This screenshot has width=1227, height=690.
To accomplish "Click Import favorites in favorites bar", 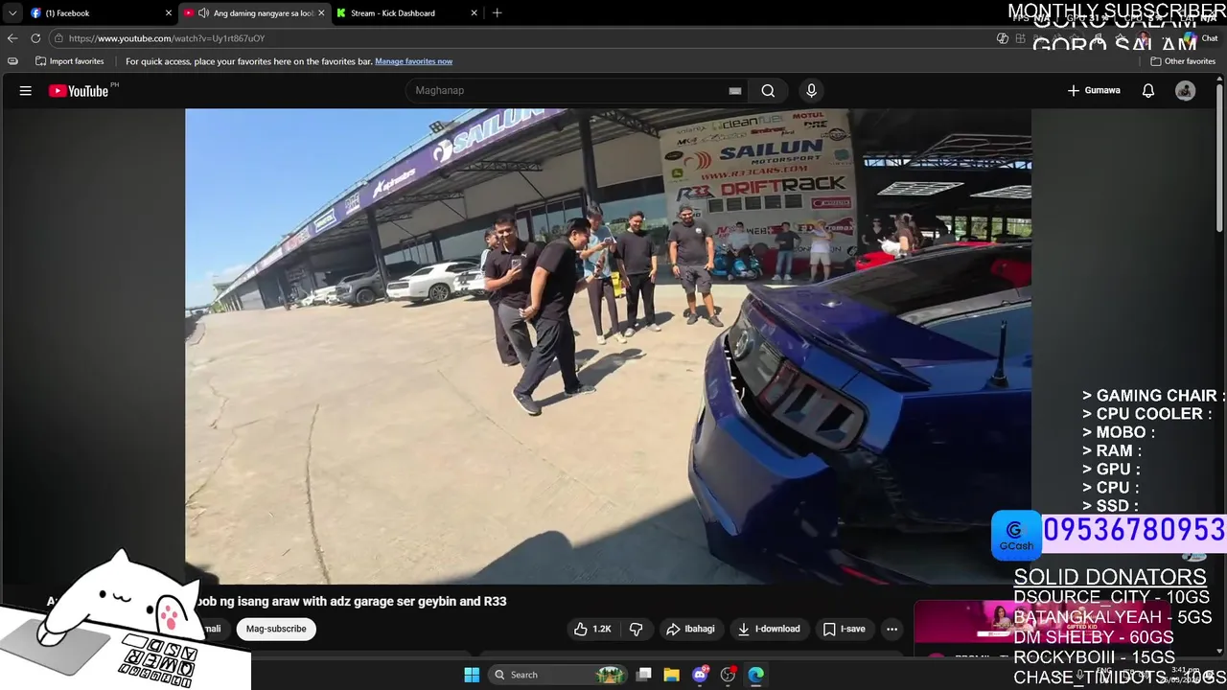I will click(x=69, y=61).
